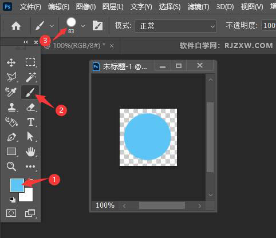This screenshot has height=238, width=276.
Task: Collapse the tools panel with double arrows
Action: 26,42
